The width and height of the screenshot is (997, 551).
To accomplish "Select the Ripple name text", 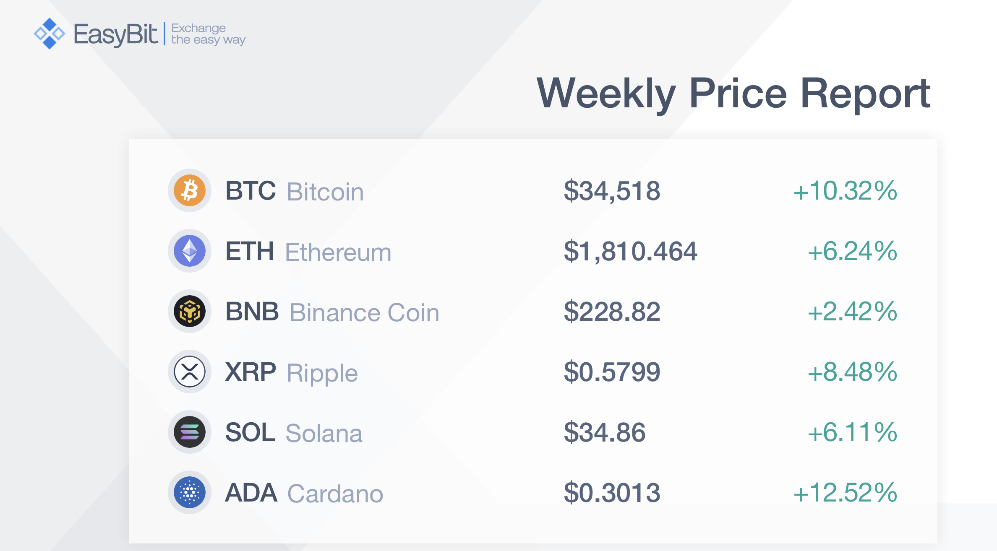I will tap(322, 374).
